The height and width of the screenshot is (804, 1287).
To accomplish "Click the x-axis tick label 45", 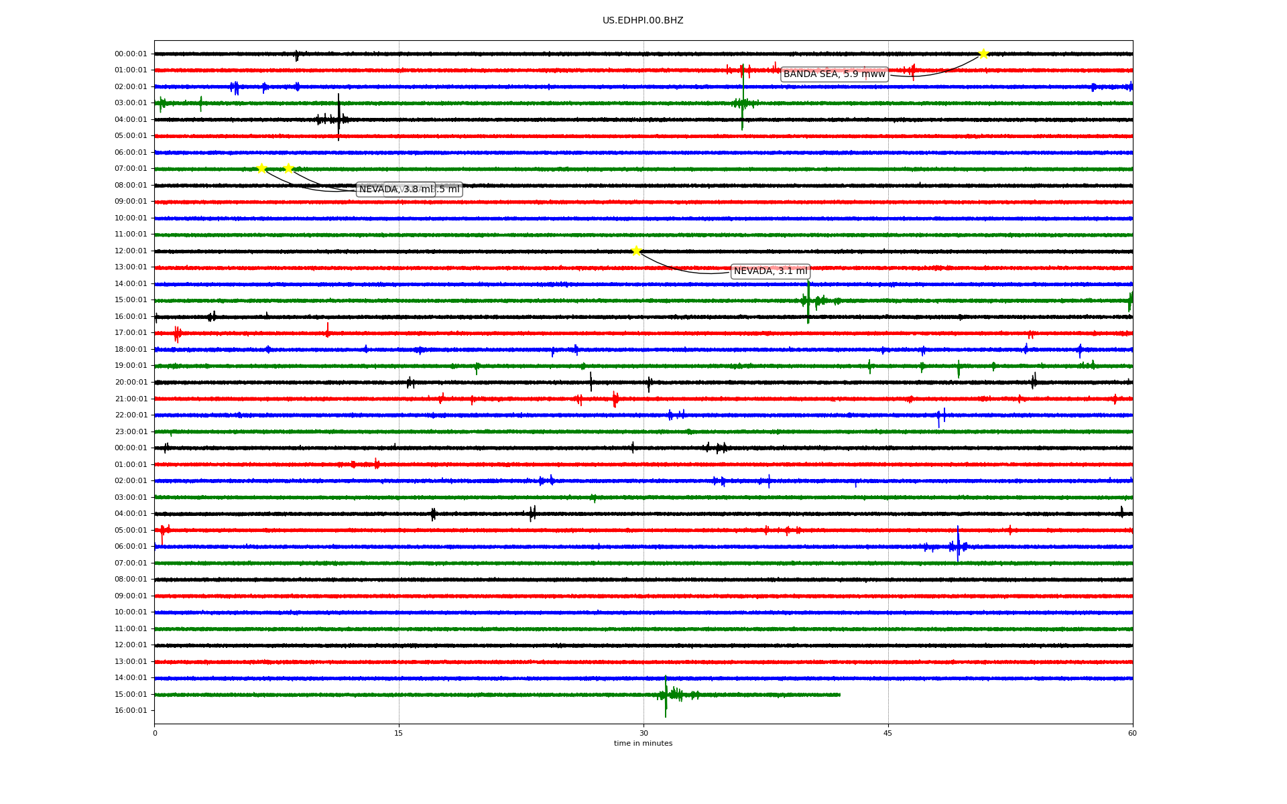I will point(888,733).
